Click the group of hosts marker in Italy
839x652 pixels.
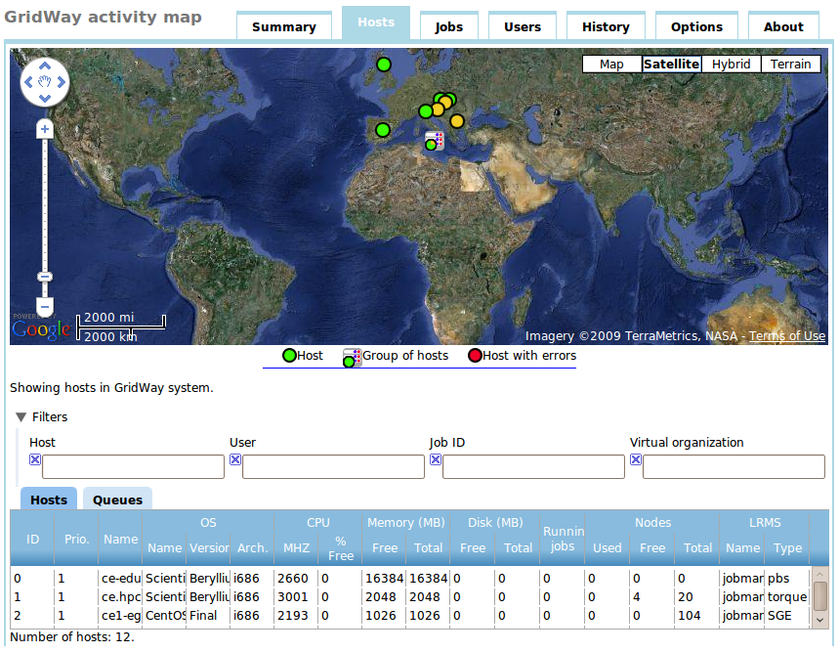coord(434,142)
